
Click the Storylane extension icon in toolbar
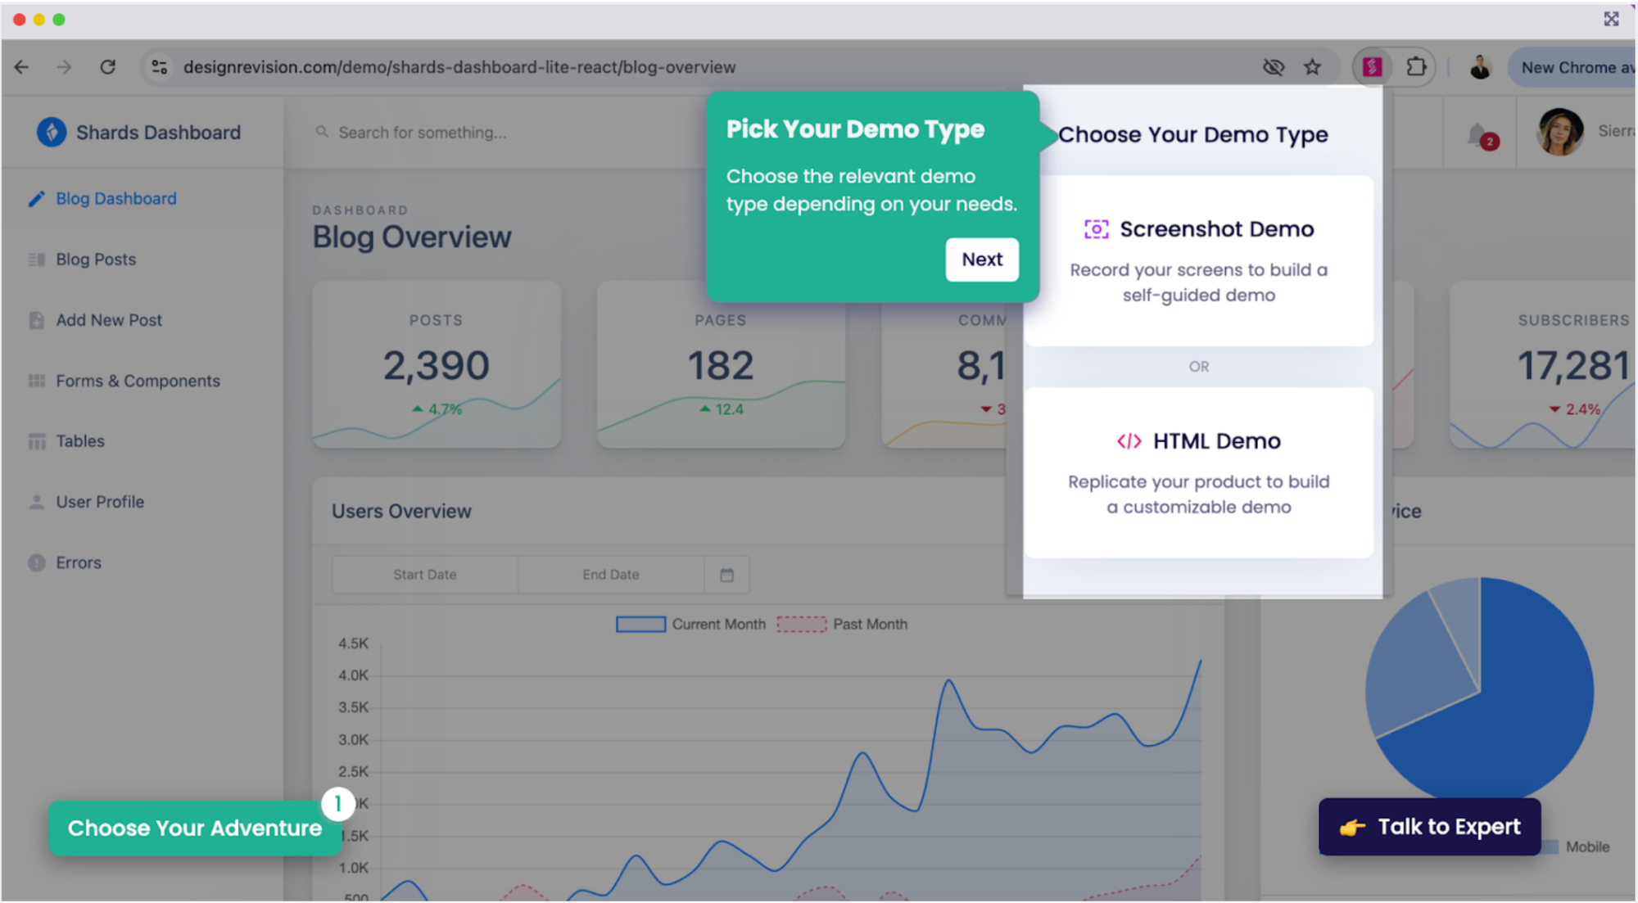[1372, 67]
